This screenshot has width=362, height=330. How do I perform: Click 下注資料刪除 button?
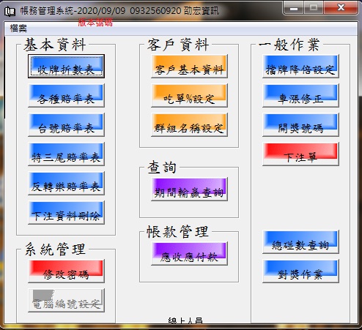[x=66, y=213]
